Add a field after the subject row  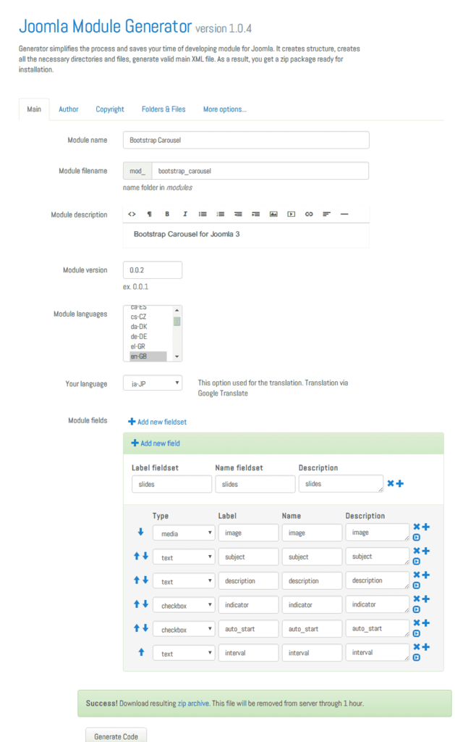tap(426, 551)
